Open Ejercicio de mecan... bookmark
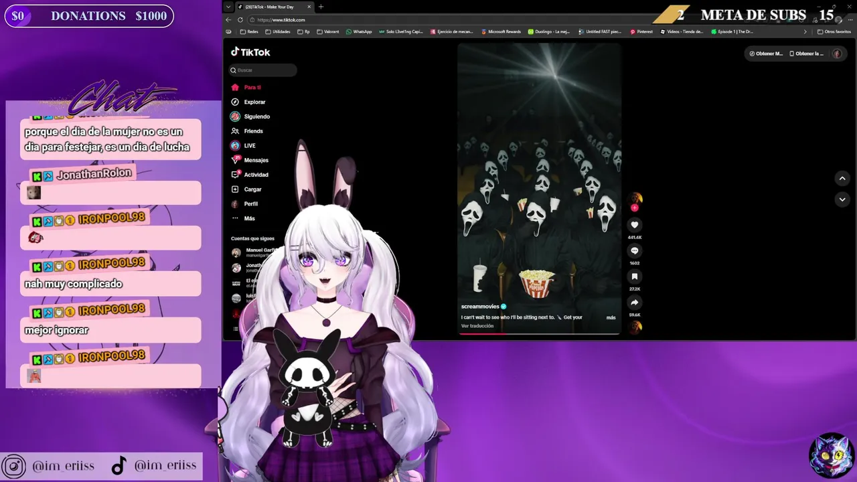This screenshot has height=482, width=857. (x=452, y=31)
